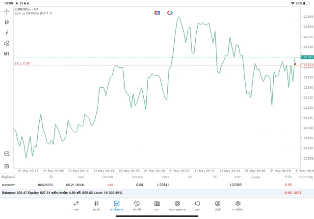Sort by S/L column header
Image resolution: width=314 pixels, height=219 pixels.
(x=190, y=177)
